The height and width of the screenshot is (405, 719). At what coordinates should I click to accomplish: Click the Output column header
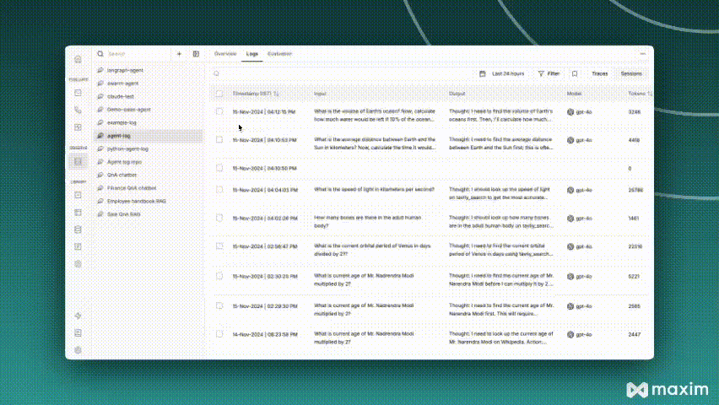[457, 94]
